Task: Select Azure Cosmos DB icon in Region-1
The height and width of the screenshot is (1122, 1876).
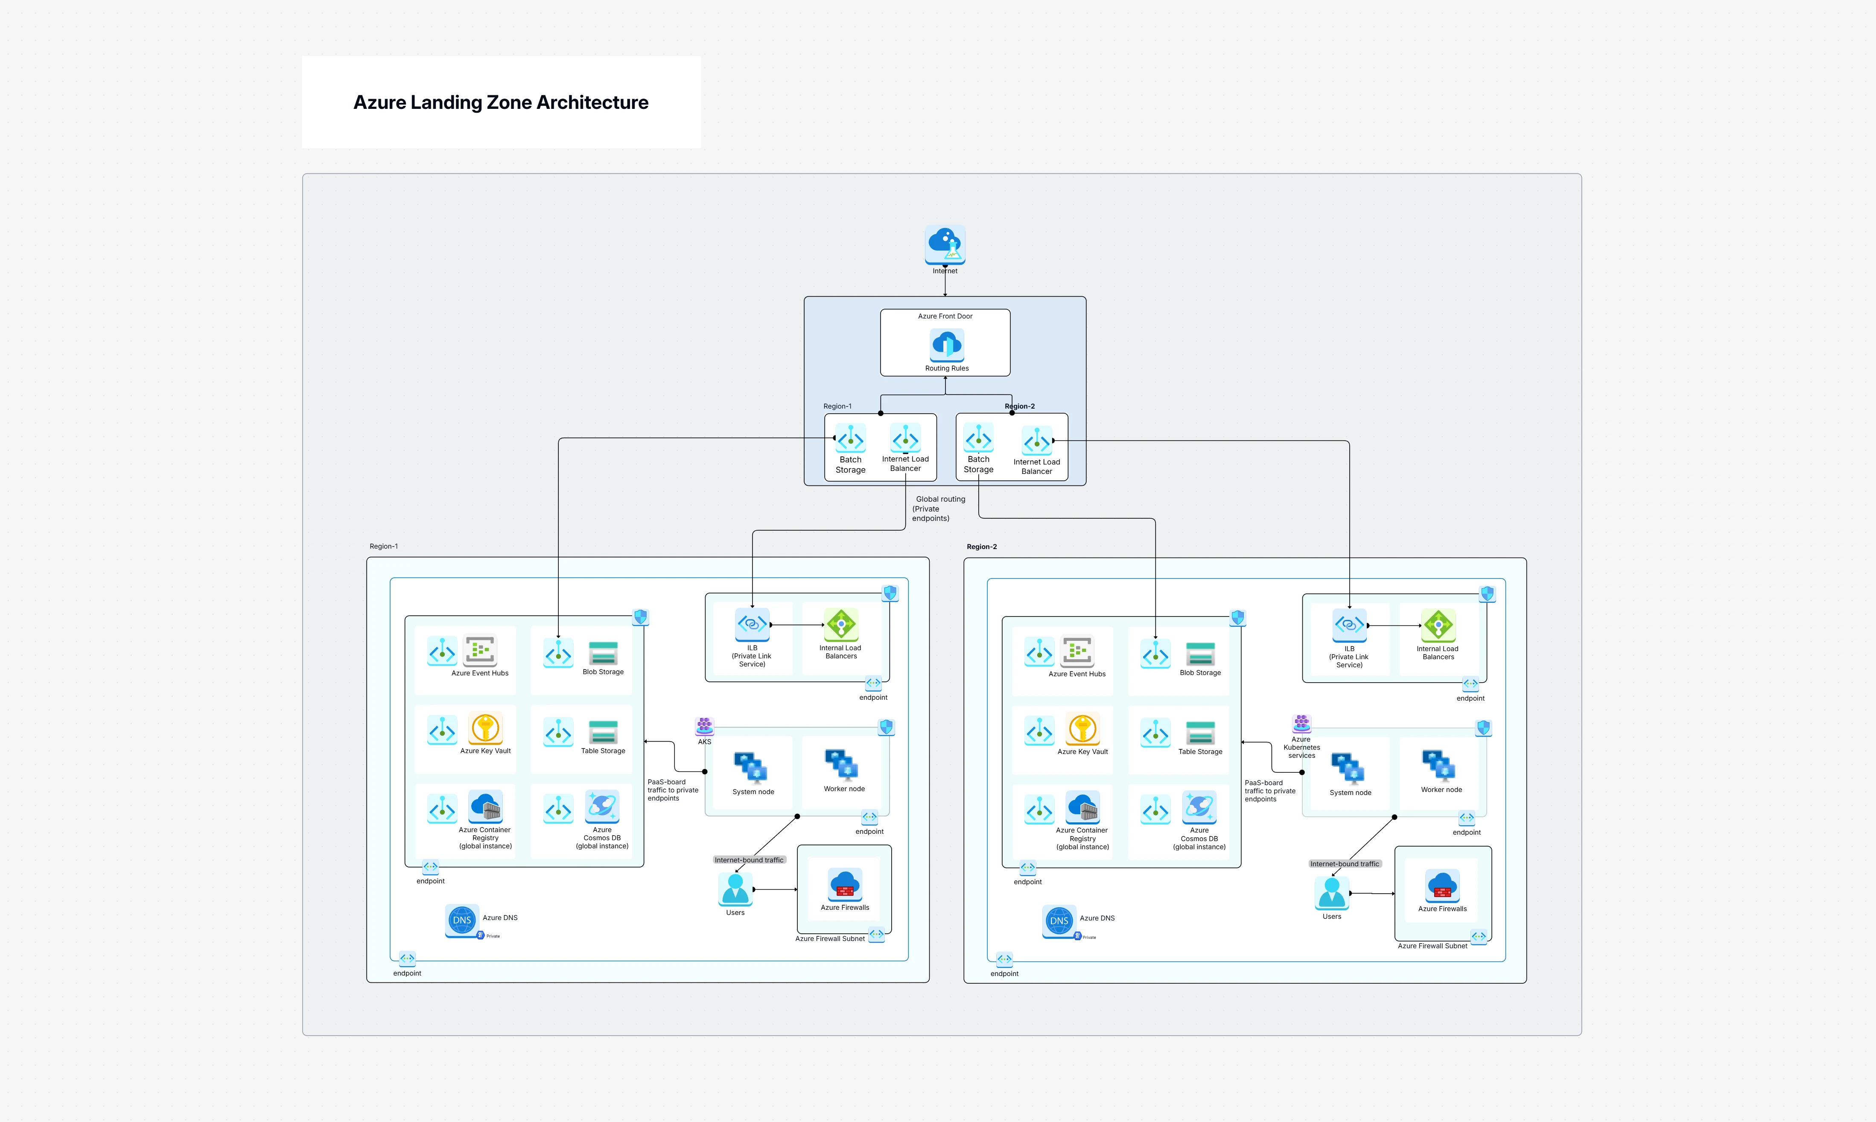Action: pyautogui.click(x=602, y=807)
